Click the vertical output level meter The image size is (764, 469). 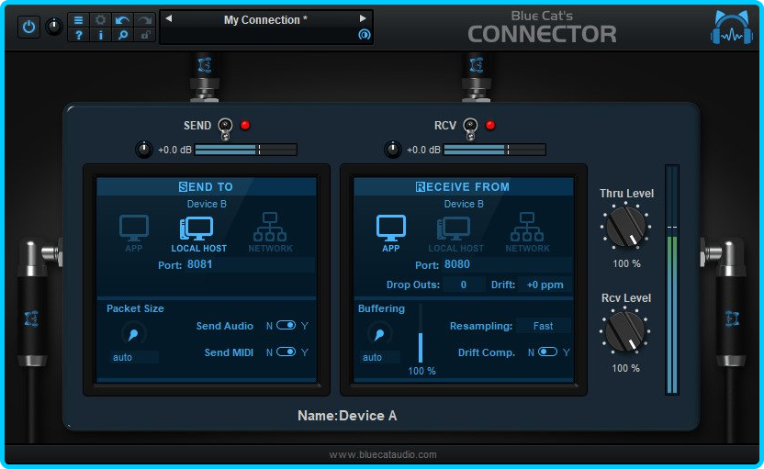[x=672, y=280]
